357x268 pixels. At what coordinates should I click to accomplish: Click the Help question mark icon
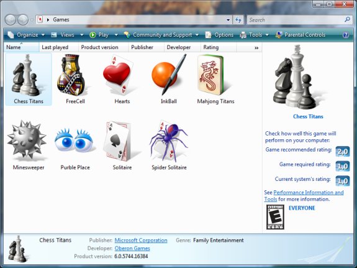(x=346, y=35)
